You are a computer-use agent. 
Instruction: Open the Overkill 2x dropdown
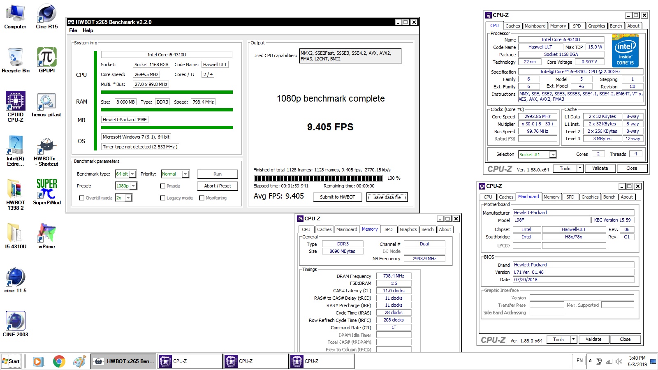(x=128, y=198)
